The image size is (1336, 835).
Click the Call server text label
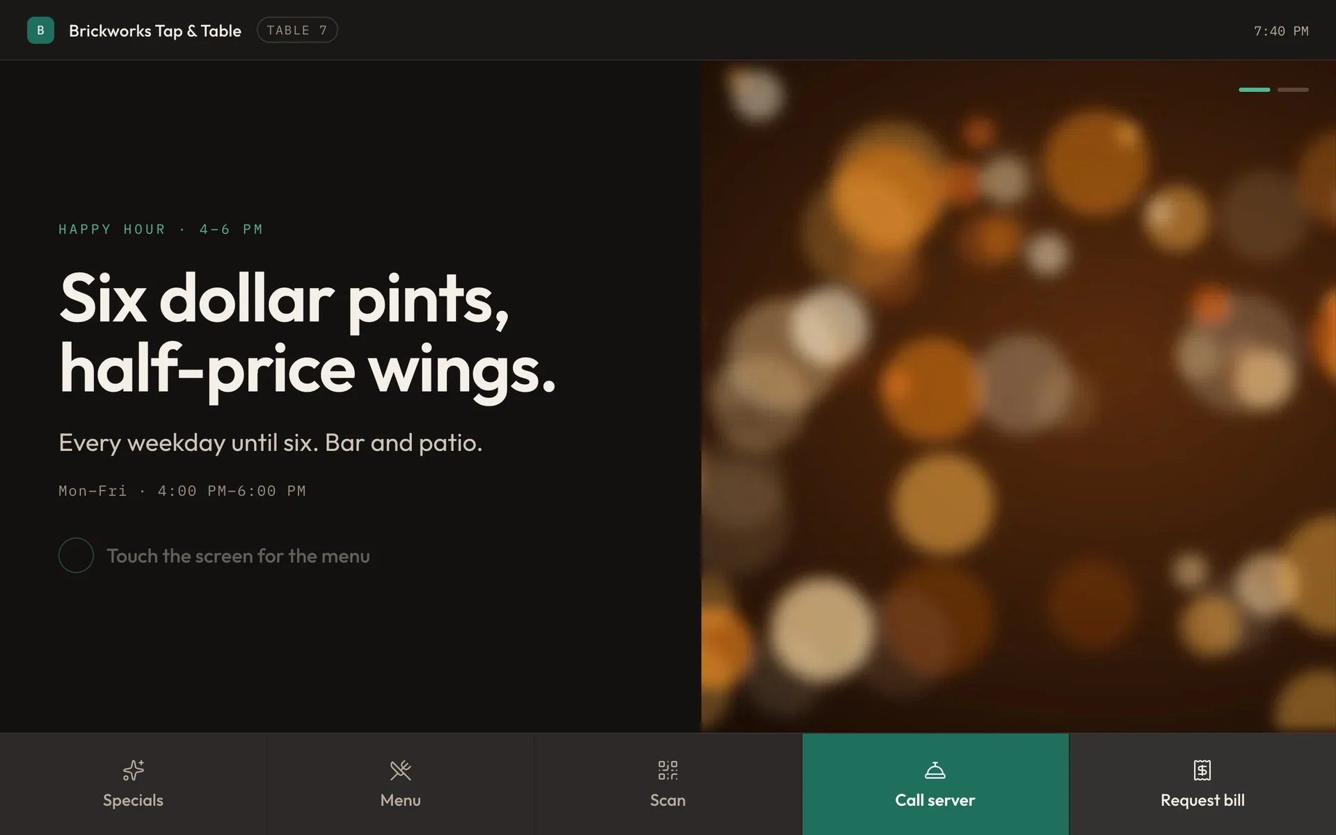point(935,800)
